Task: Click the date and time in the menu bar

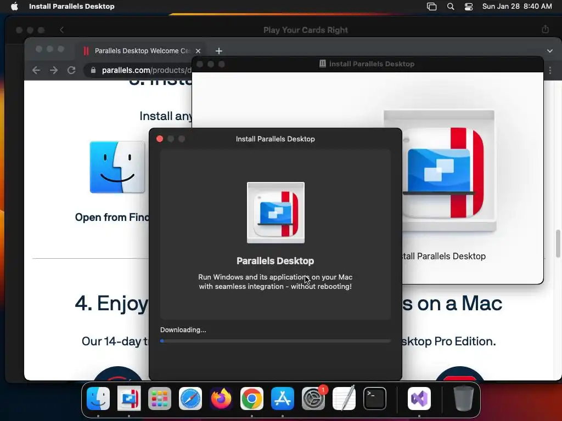Action: pos(517,6)
